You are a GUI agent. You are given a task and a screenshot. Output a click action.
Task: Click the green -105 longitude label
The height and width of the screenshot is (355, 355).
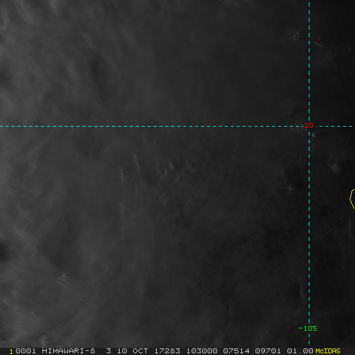(x=308, y=328)
